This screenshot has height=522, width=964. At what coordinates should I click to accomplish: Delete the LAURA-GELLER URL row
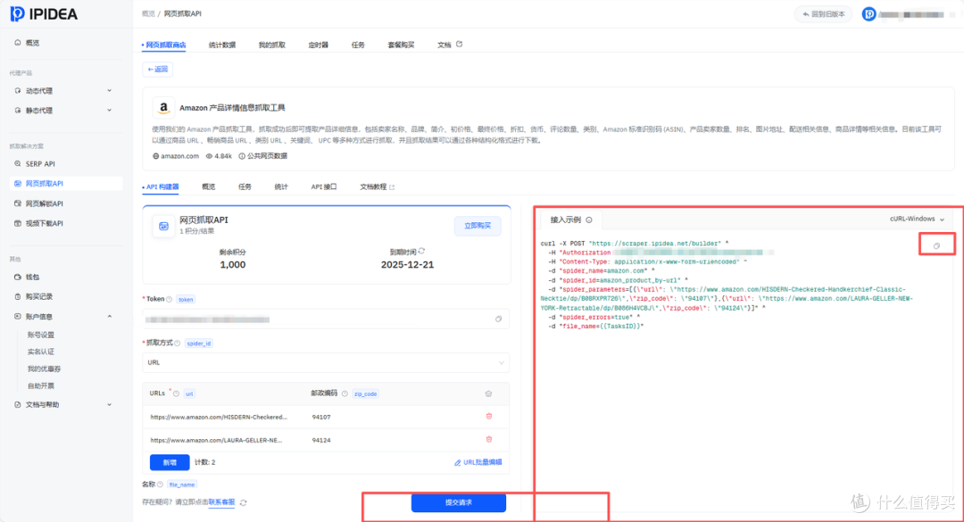coord(489,439)
